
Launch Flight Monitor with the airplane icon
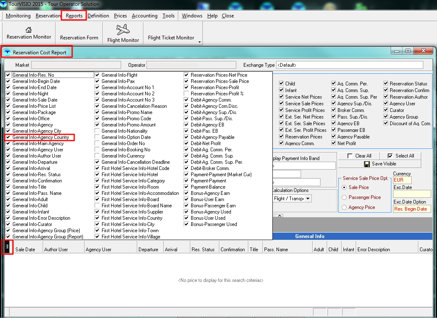tap(123, 30)
